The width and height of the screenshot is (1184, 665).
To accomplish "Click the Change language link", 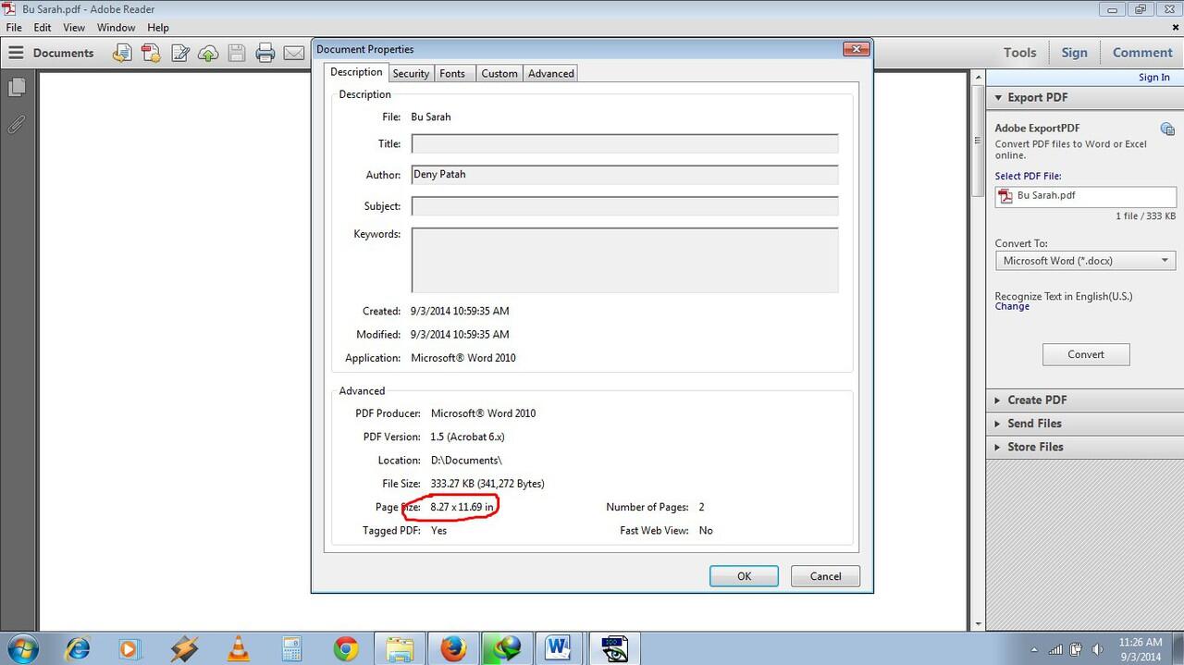I will 1012,306.
